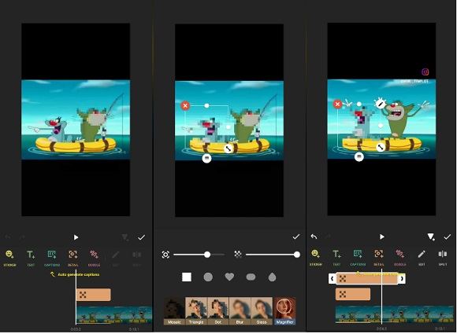Select Glass effect thumbnail
Viewport: 457px width, 334px height.
(x=262, y=310)
